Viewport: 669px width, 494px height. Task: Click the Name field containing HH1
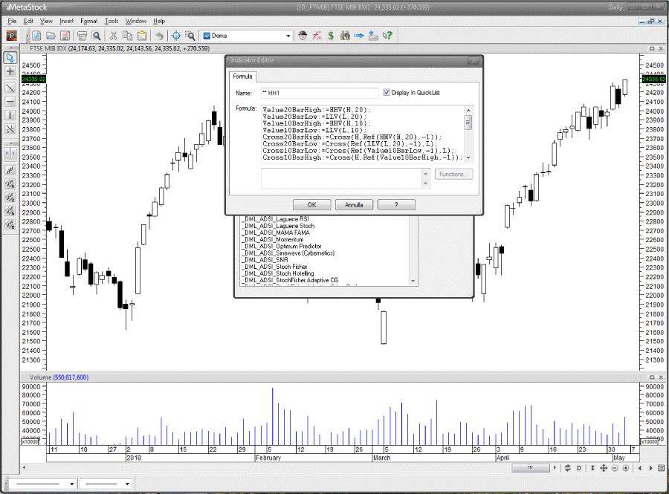320,93
